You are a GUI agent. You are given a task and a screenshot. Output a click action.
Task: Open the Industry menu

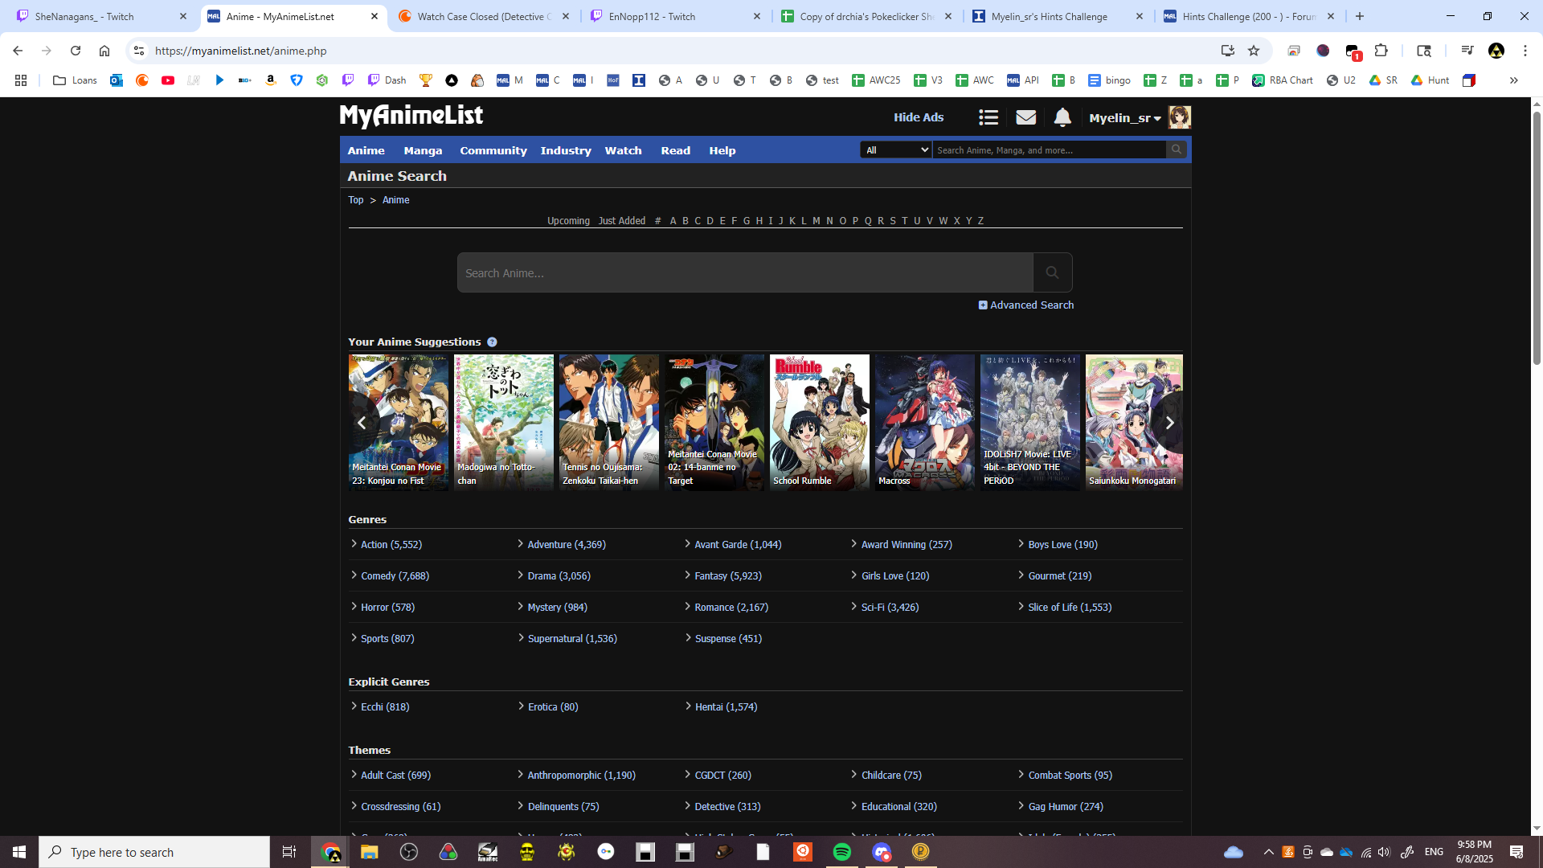[x=566, y=150]
